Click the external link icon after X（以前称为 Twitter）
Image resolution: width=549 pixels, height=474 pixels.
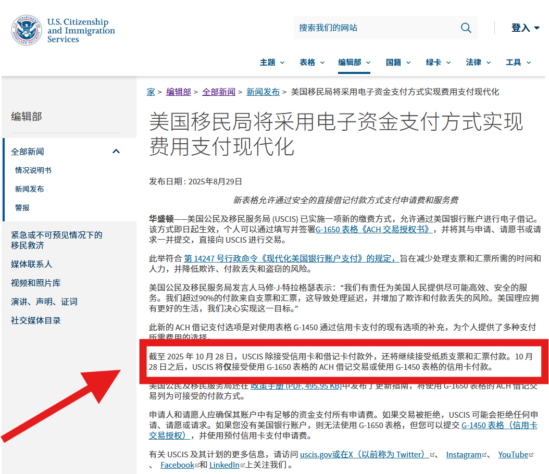432,454
